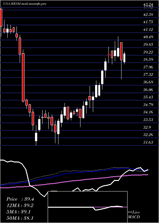Click the lowest white candle near 32.26

(x=36, y=137)
